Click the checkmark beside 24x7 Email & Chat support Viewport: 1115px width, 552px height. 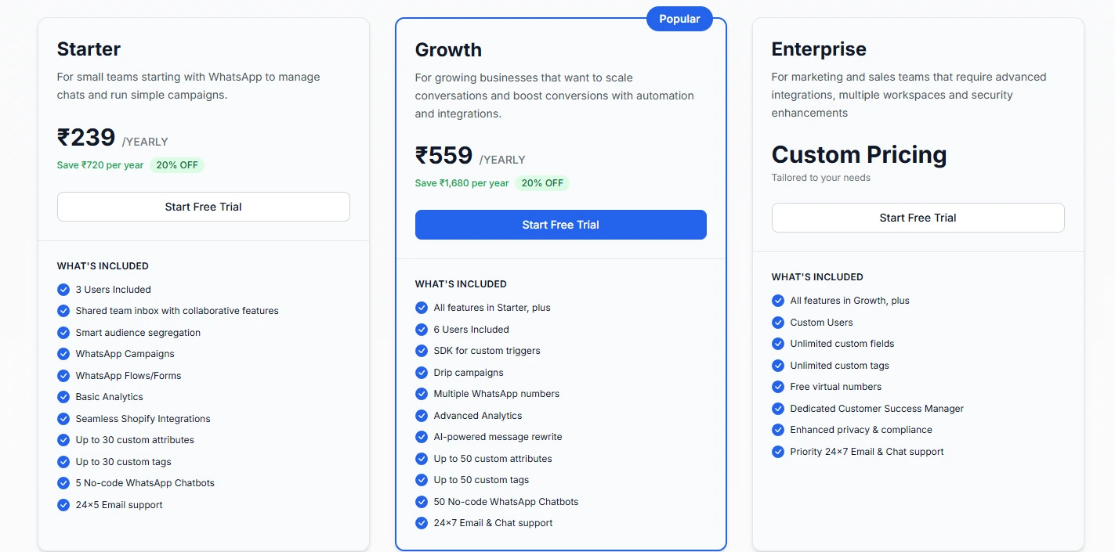pos(422,523)
